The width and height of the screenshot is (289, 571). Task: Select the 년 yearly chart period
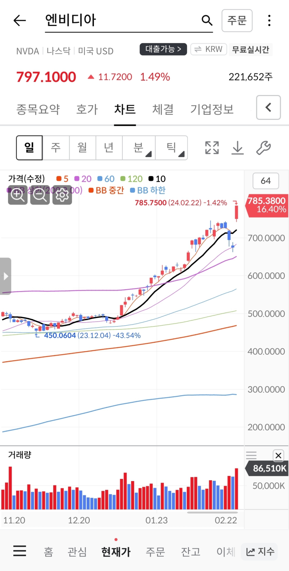point(109,148)
